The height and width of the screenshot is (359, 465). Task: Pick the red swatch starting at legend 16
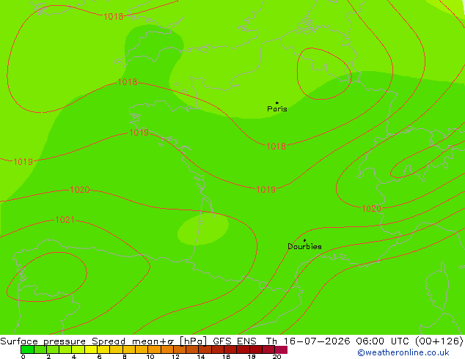(230, 349)
